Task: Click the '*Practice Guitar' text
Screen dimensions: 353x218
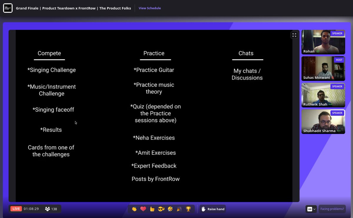Action: point(154,70)
